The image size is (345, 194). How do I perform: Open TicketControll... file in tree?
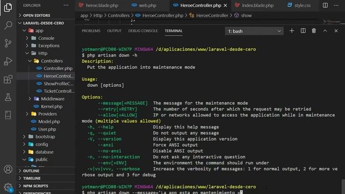tap(46, 91)
